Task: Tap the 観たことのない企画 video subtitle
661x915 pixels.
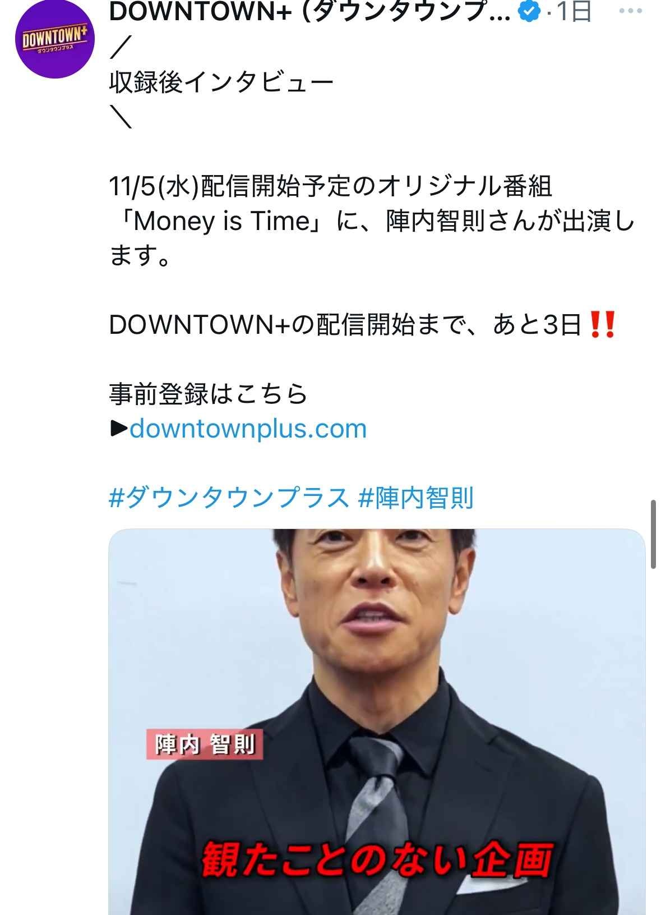Action: click(377, 859)
